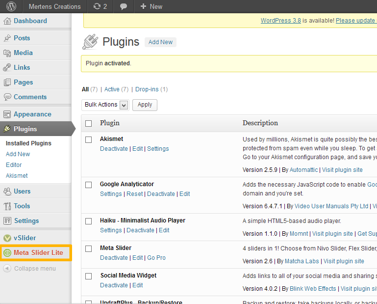This screenshot has height=304, width=377.
Task: Edit the Social Media Widget plugin
Action: tap(138, 285)
